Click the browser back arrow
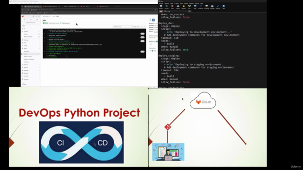The height and width of the screenshot is (170, 303). pyautogui.click(x=22, y=10)
